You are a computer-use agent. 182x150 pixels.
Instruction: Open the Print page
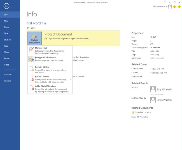pyautogui.click(x=10, y=46)
